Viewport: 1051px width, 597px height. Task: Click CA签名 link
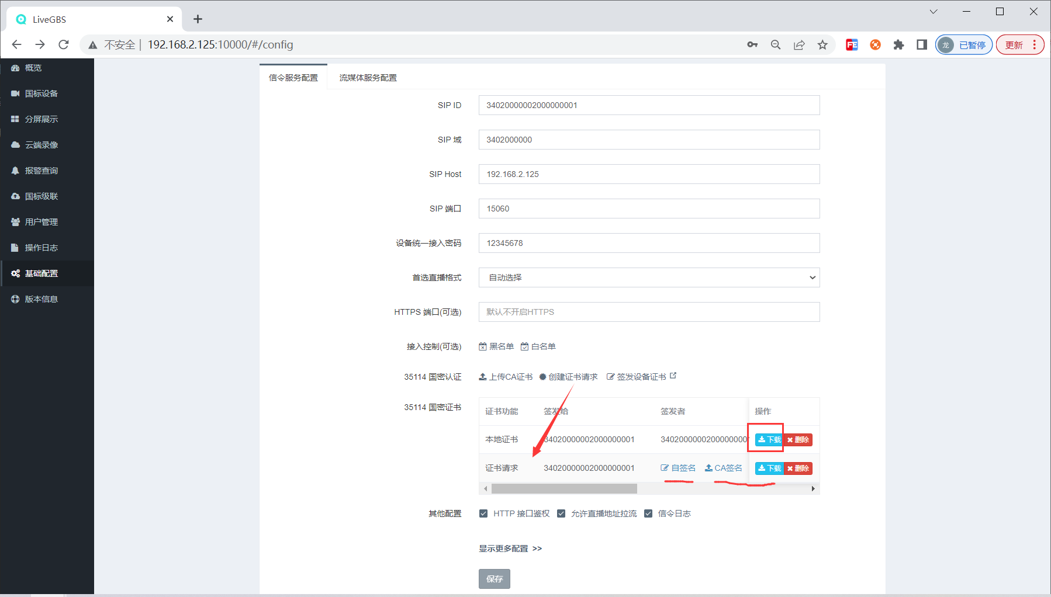pos(724,468)
